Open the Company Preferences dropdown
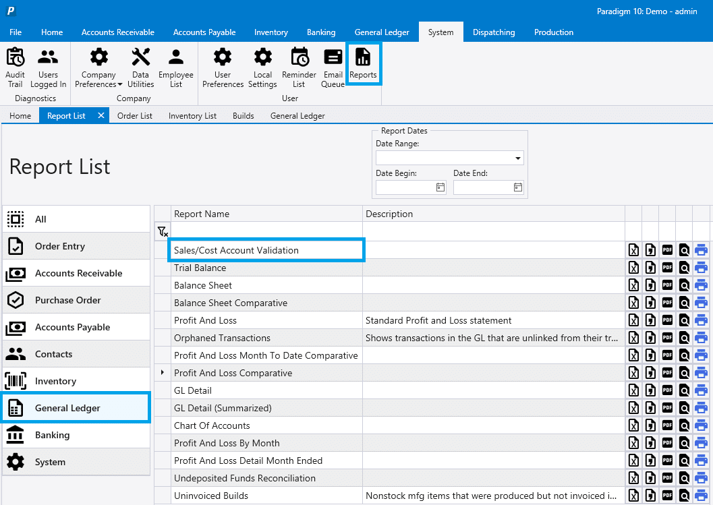The image size is (713, 505). click(98, 67)
